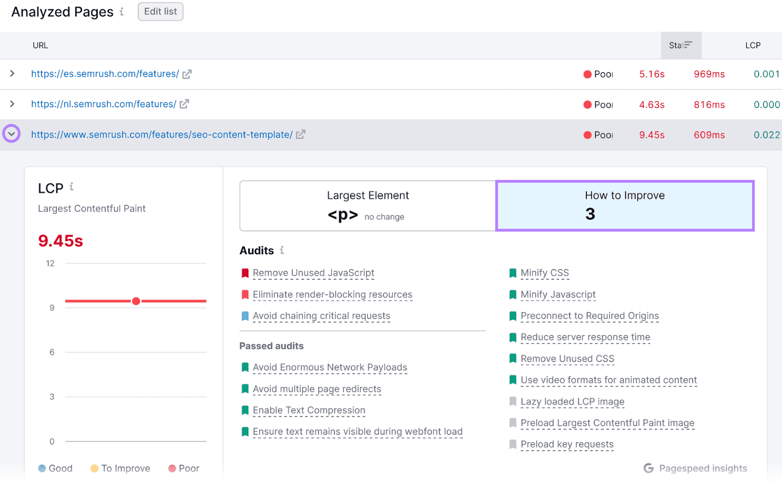Click the info icon beside Audits
This screenshot has height=484, width=782.
pyautogui.click(x=282, y=250)
